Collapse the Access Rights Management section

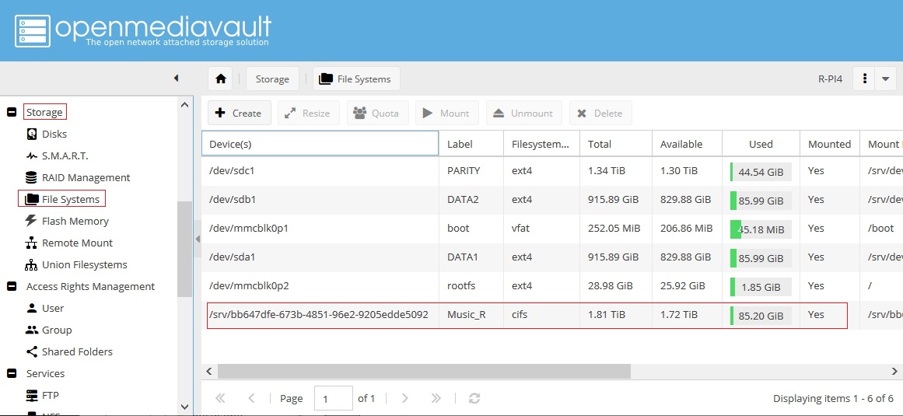[12, 286]
